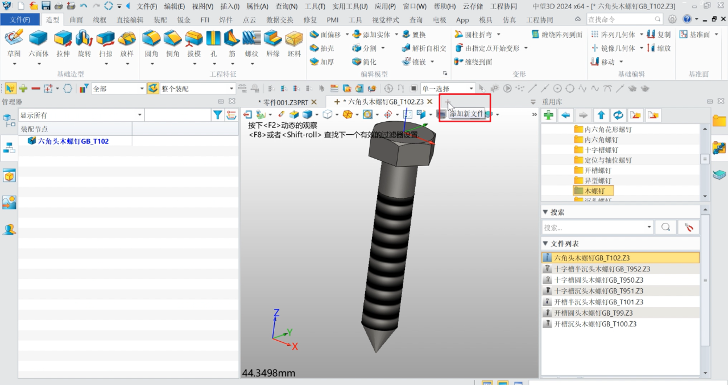Image resolution: width=728 pixels, height=385 pixels.
Task: Switch to the 钣金 ribbon tab
Action: pos(184,19)
